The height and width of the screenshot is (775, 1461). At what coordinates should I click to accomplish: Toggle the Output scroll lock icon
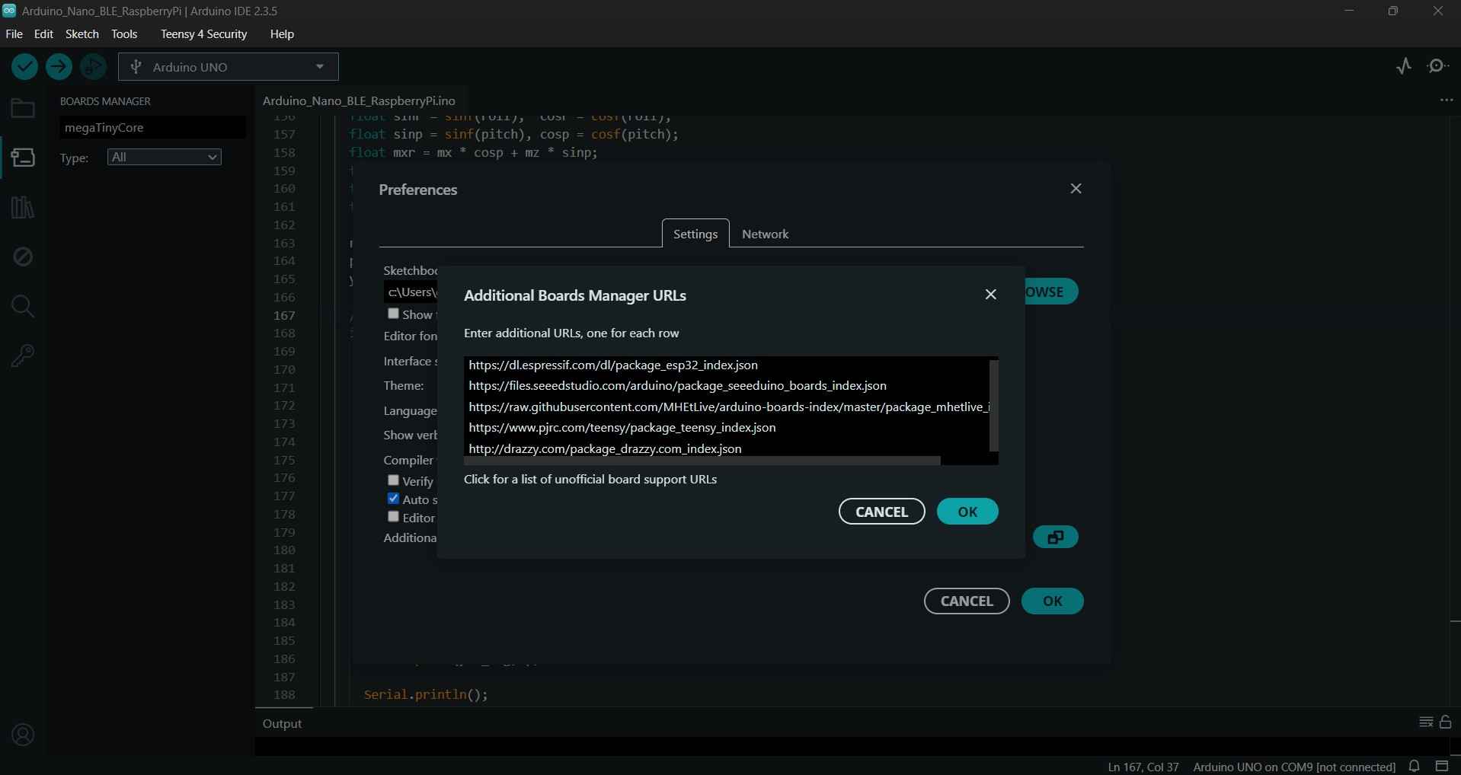tap(1445, 722)
